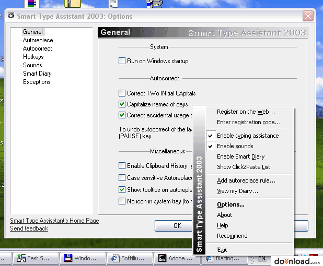Choose Exit from the tray menu
The height and width of the screenshot is (266, 323).
coord(249,250)
